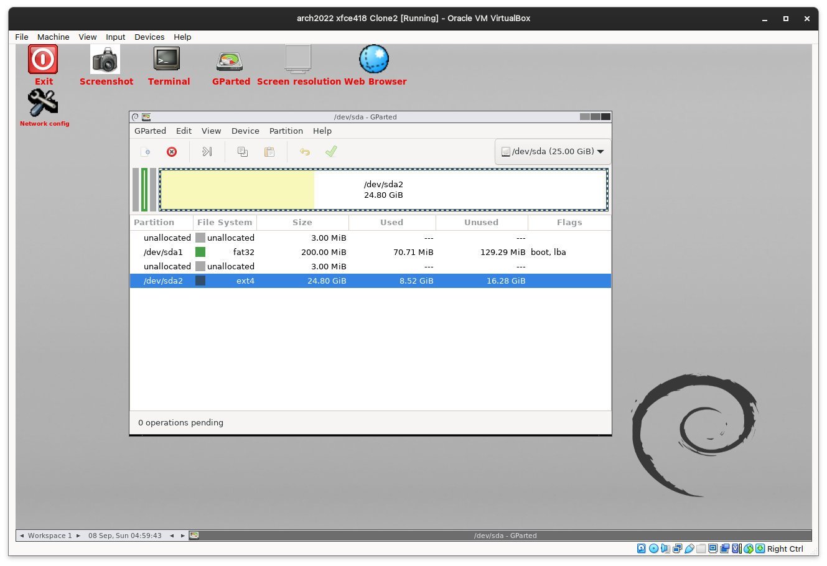Click the '70.71 MiB' used cell
The width and height of the screenshot is (827, 566).
(x=413, y=252)
